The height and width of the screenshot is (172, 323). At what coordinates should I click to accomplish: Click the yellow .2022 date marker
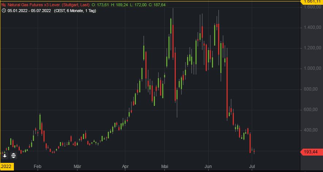pyautogui.click(x=7, y=167)
